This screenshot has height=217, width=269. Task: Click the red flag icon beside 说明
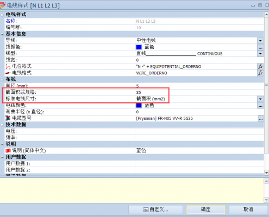click(8, 150)
